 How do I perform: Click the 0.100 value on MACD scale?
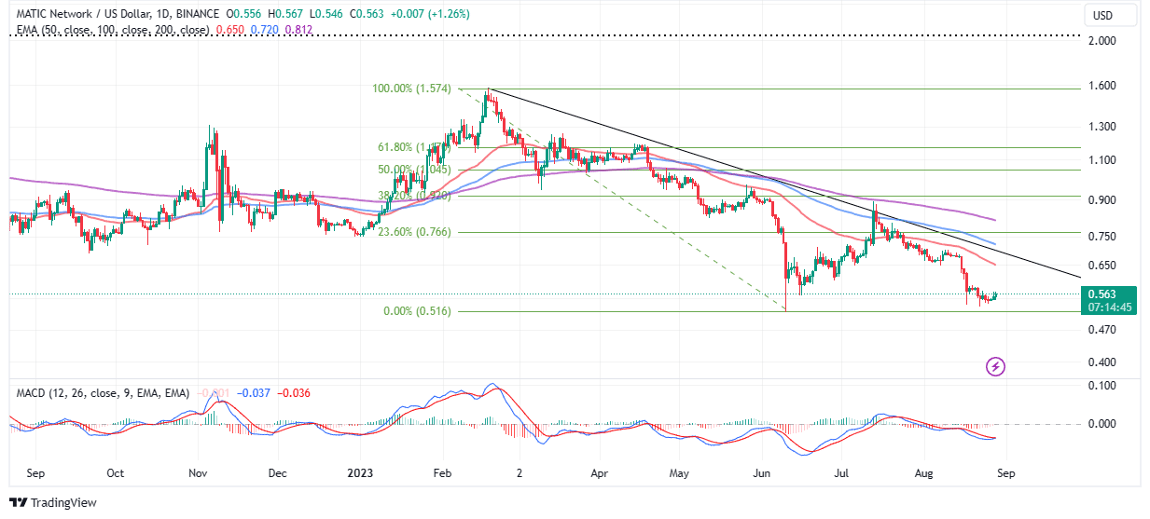point(1102,385)
